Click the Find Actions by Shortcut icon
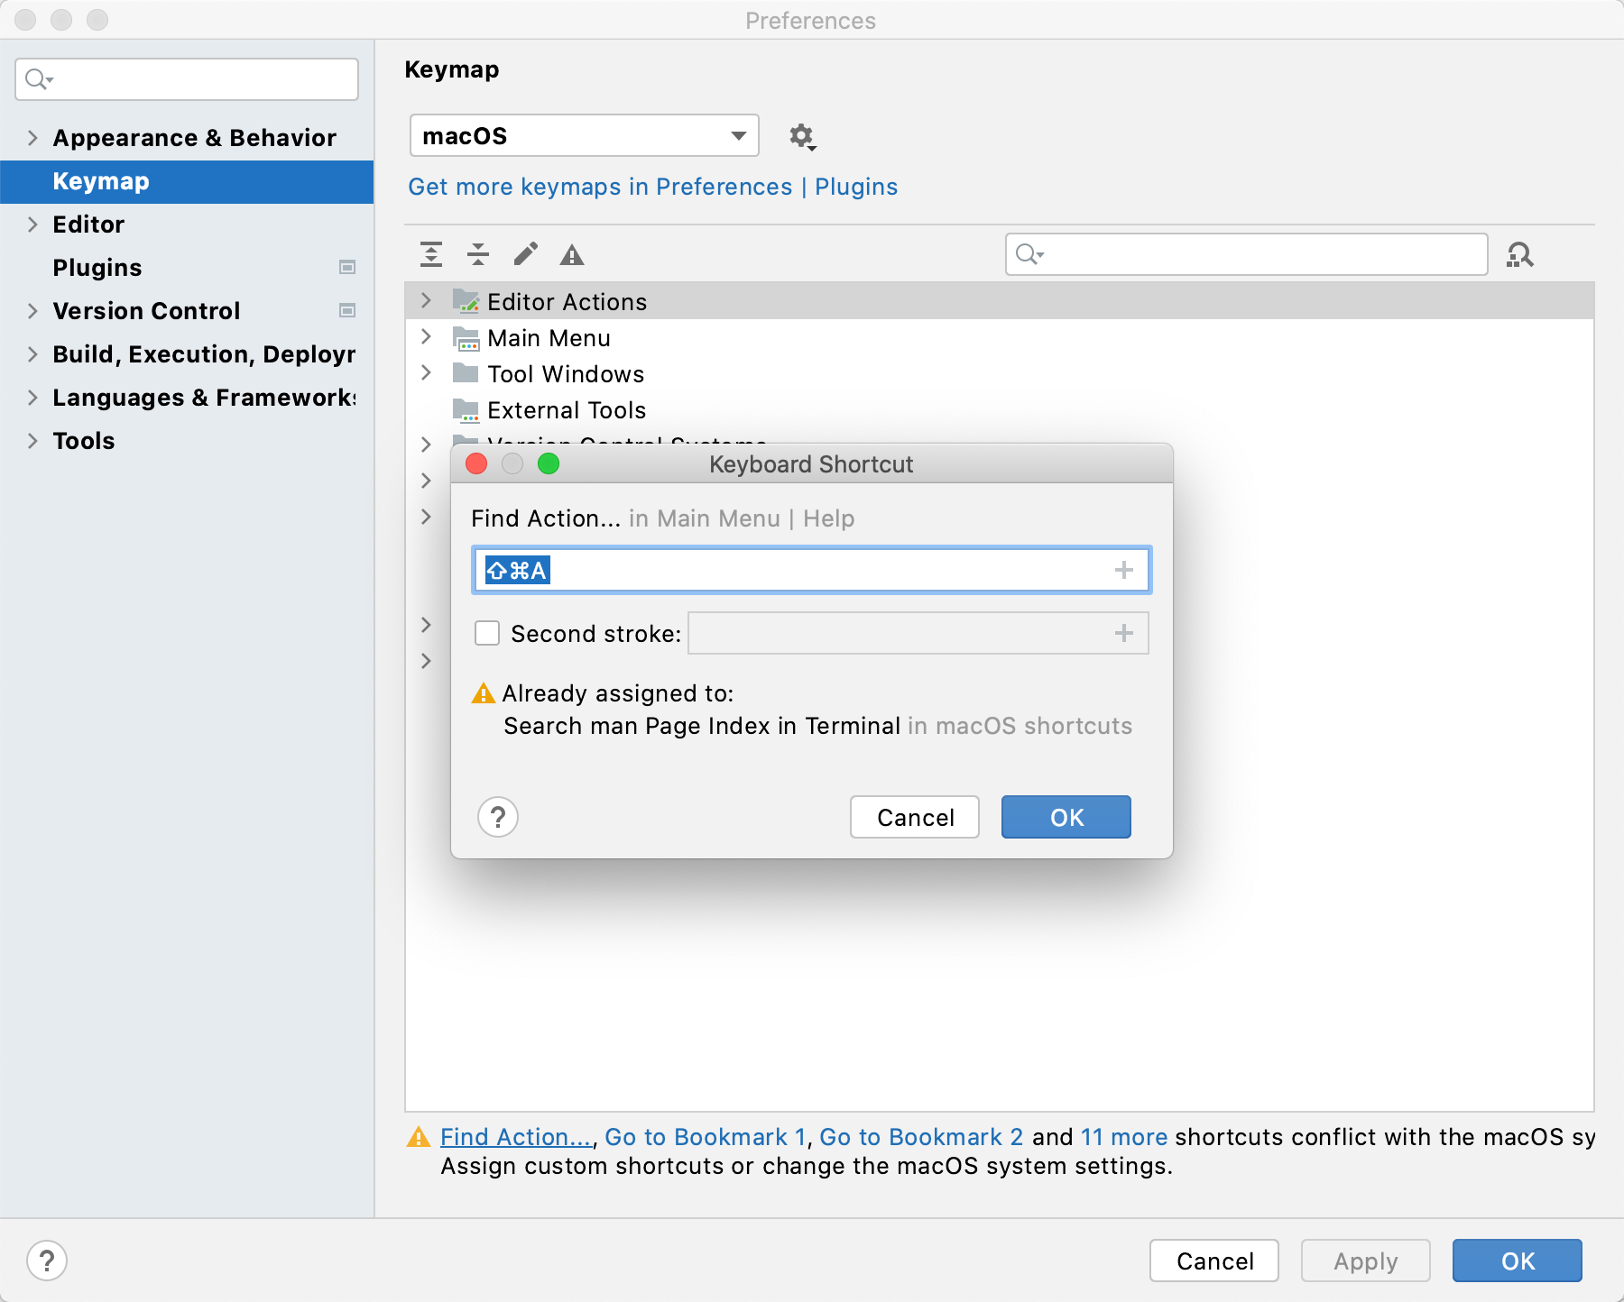 click(x=1520, y=255)
